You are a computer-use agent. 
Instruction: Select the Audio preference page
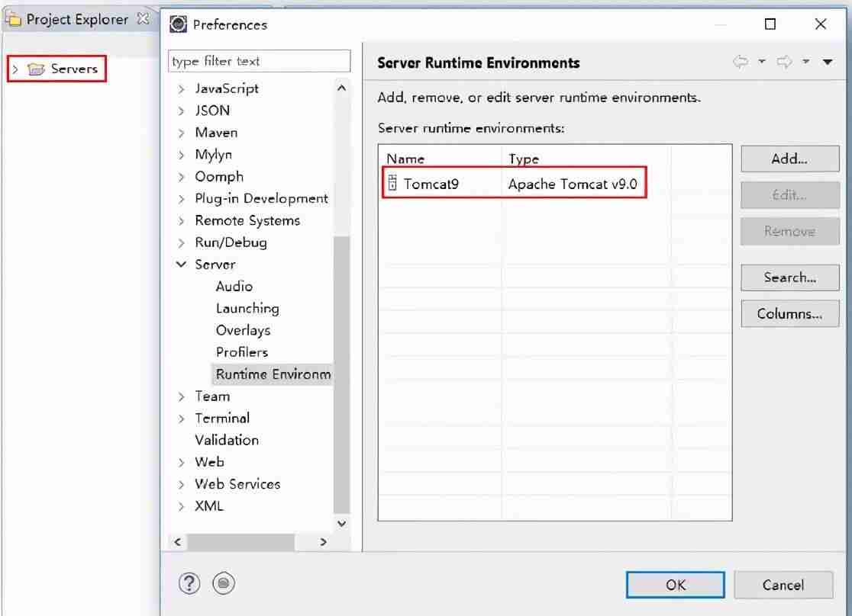click(x=234, y=286)
